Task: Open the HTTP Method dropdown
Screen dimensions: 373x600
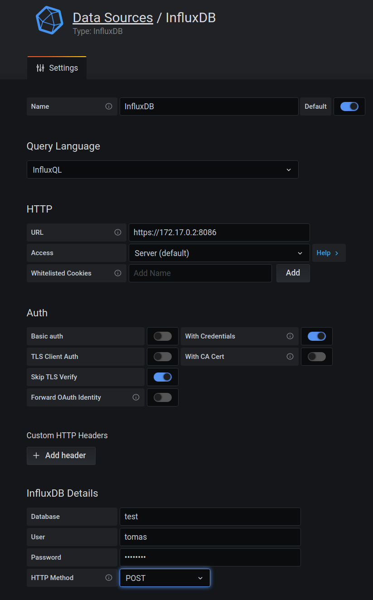Action: pyautogui.click(x=164, y=577)
